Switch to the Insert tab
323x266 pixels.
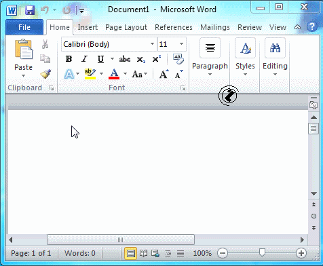pos(88,27)
